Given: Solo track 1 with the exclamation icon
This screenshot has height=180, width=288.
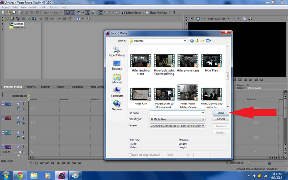Looking at the screenshot, I should click(x=24, y=104).
